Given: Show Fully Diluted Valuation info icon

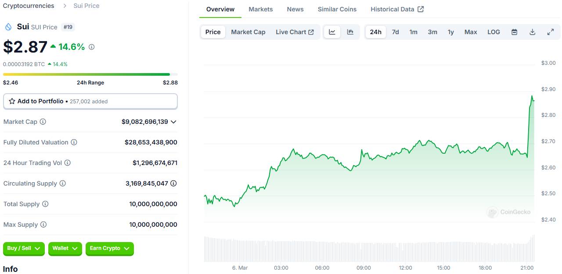Looking at the screenshot, I should point(74,142).
